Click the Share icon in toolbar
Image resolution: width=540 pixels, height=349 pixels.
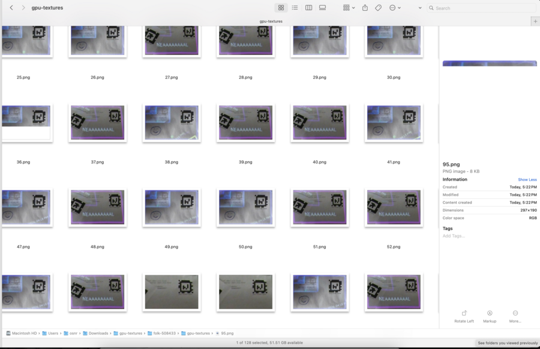pos(365,8)
